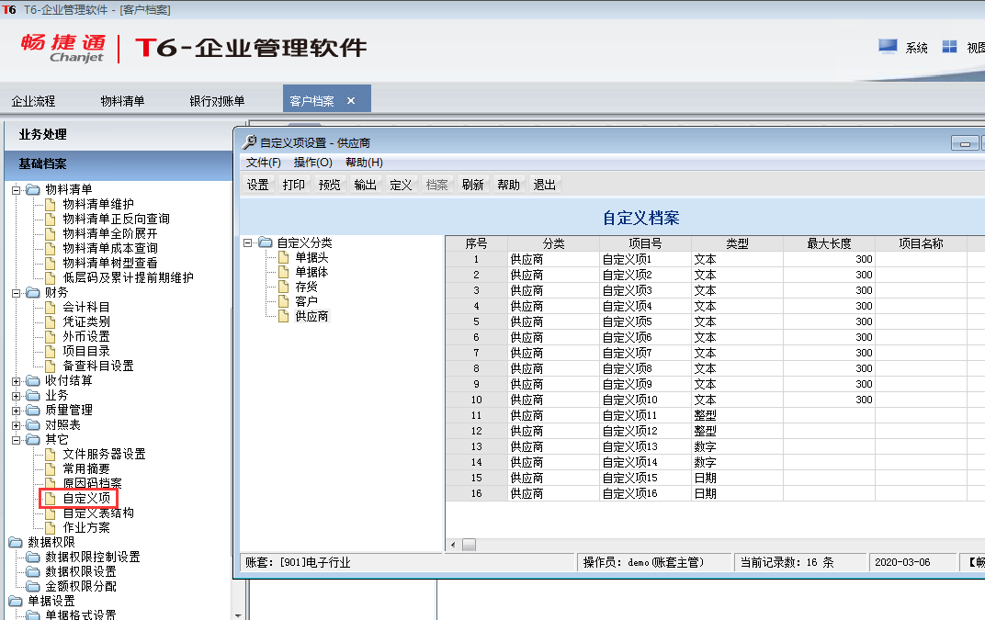Screen dimensions: 985x620
Task: Select 金额权限分配 tree item
Action: tap(81, 586)
